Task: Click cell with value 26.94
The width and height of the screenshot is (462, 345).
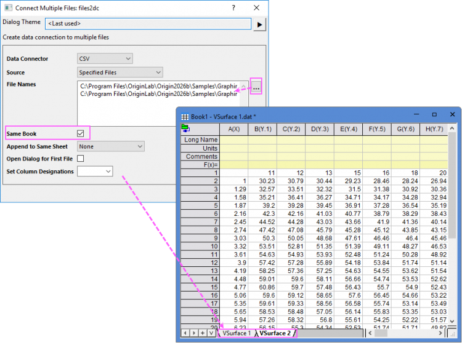Action: click(434, 181)
